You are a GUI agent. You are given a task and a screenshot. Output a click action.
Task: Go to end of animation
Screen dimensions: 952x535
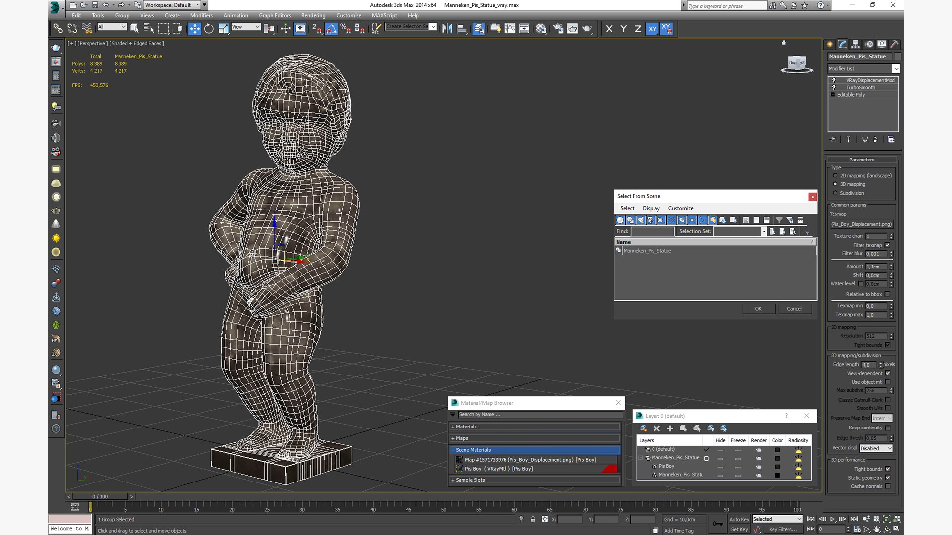(854, 519)
